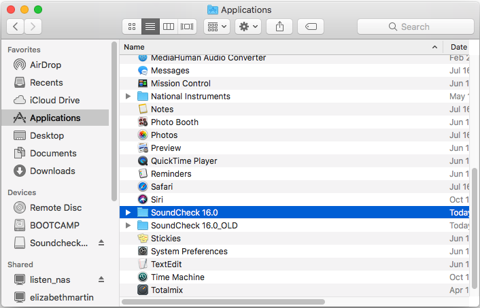
Task: Click inside the Search field
Action: (x=415, y=27)
